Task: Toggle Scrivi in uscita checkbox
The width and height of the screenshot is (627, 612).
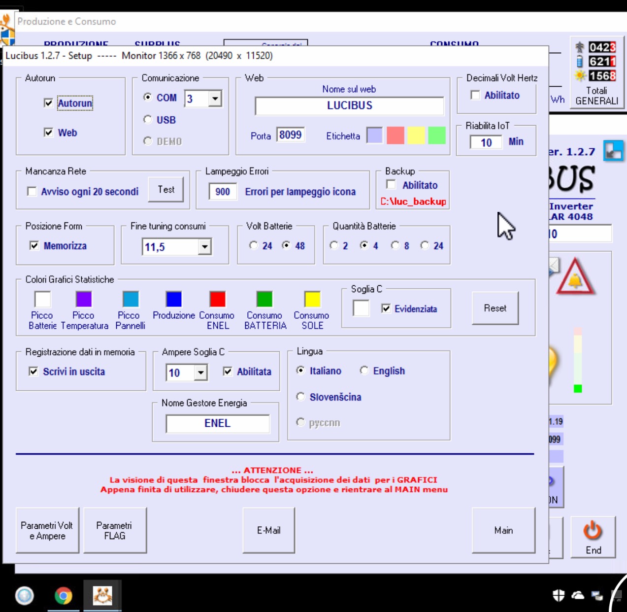Action: coord(33,372)
